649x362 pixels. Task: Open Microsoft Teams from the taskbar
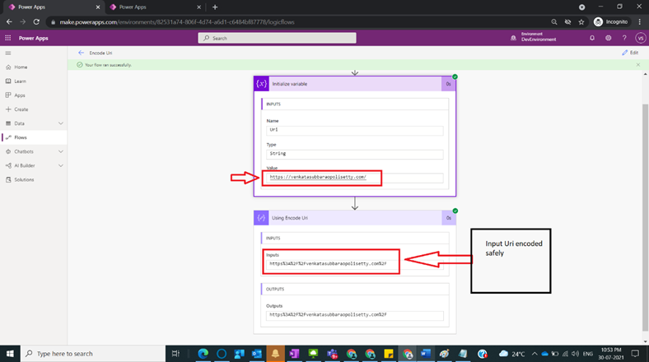point(333,354)
